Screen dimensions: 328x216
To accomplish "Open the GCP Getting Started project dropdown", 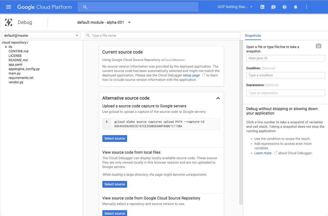I will click(235, 7).
